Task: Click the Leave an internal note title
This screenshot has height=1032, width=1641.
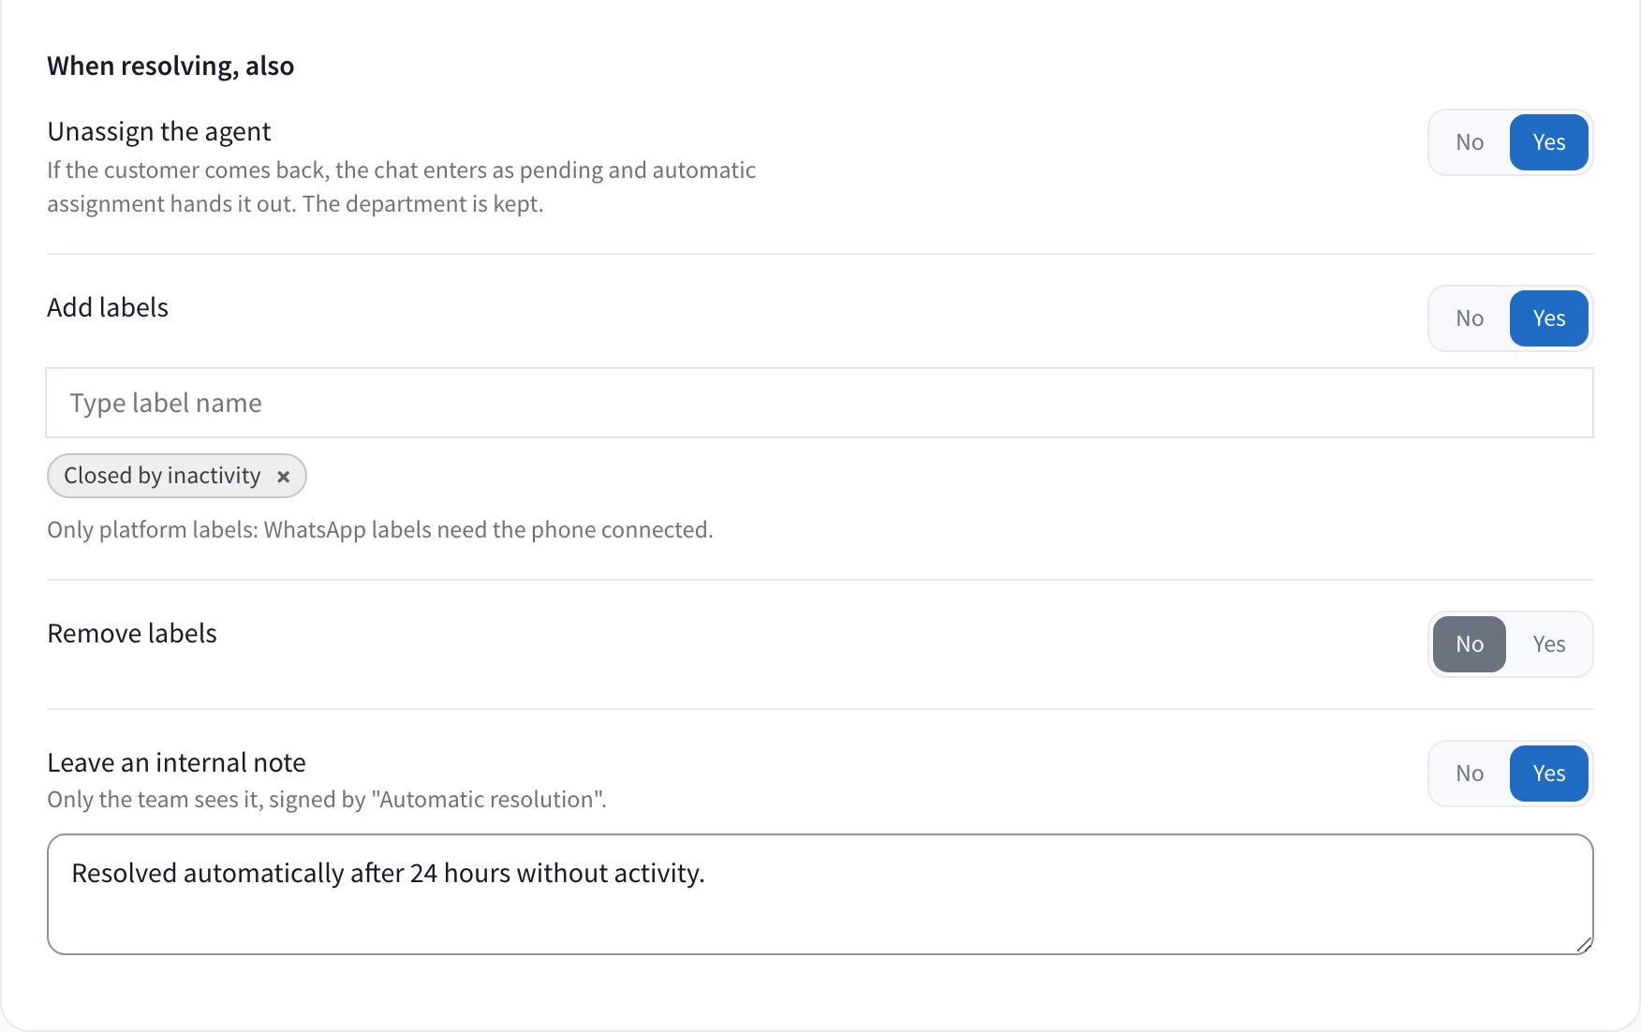Action: (x=177, y=762)
